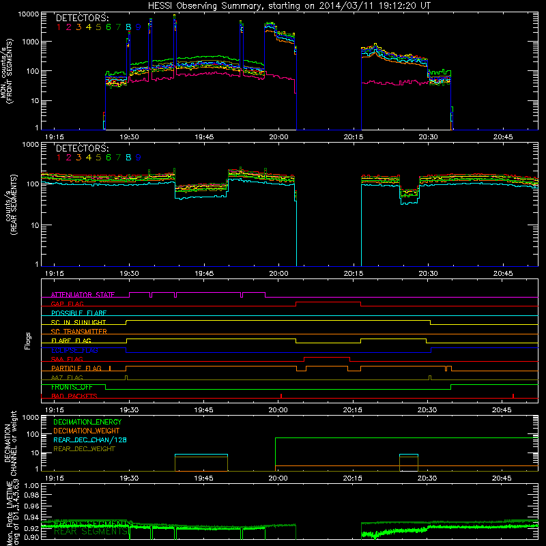Click the AAZ_FLAG label
Viewport: 546px width, 546px height.
pyautogui.click(x=67, y=378)
